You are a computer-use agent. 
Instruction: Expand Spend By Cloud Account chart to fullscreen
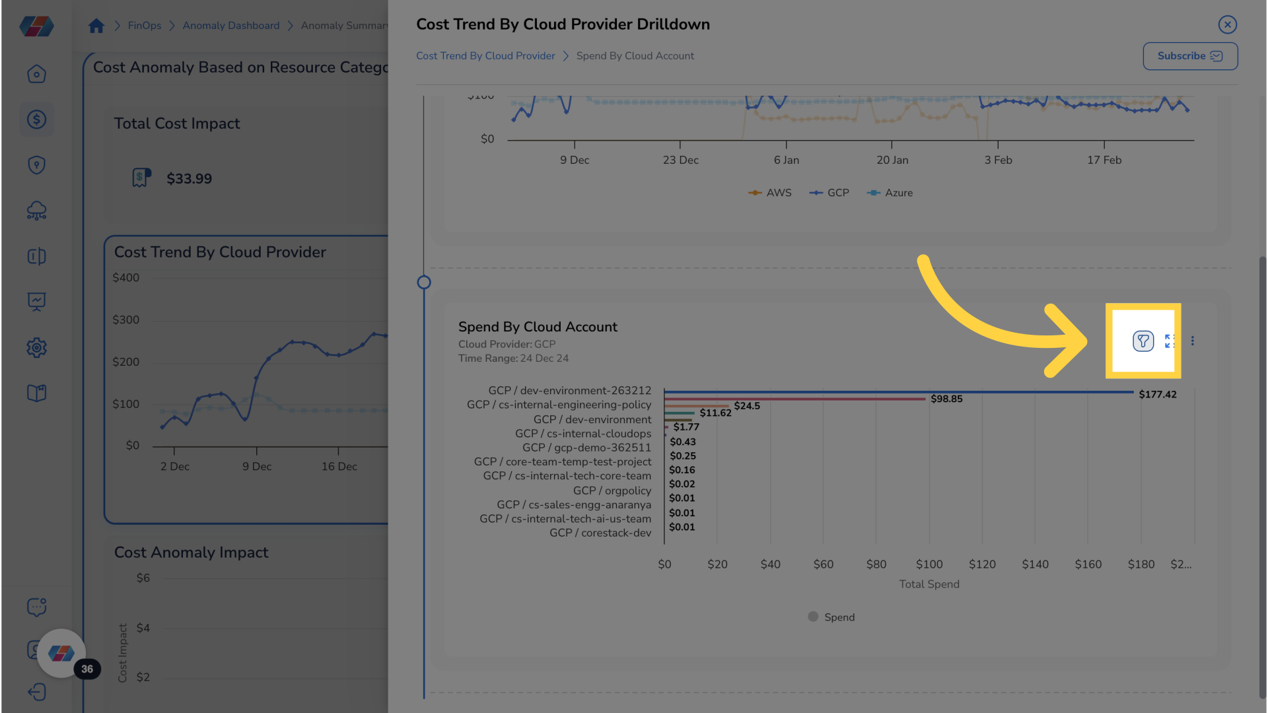click(x=1170, y=341)
